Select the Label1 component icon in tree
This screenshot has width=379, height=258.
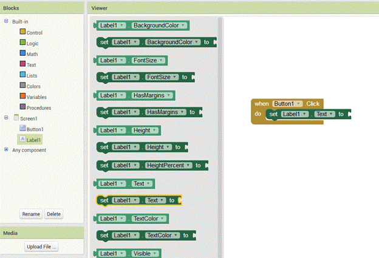coord(22,139)
